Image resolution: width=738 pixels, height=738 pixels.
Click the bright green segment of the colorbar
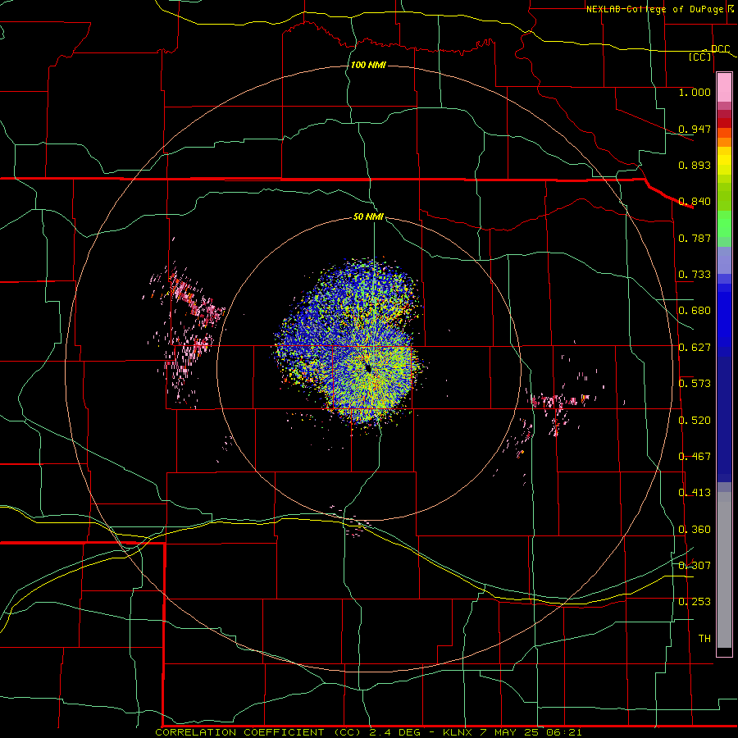(x=724, y=224)
